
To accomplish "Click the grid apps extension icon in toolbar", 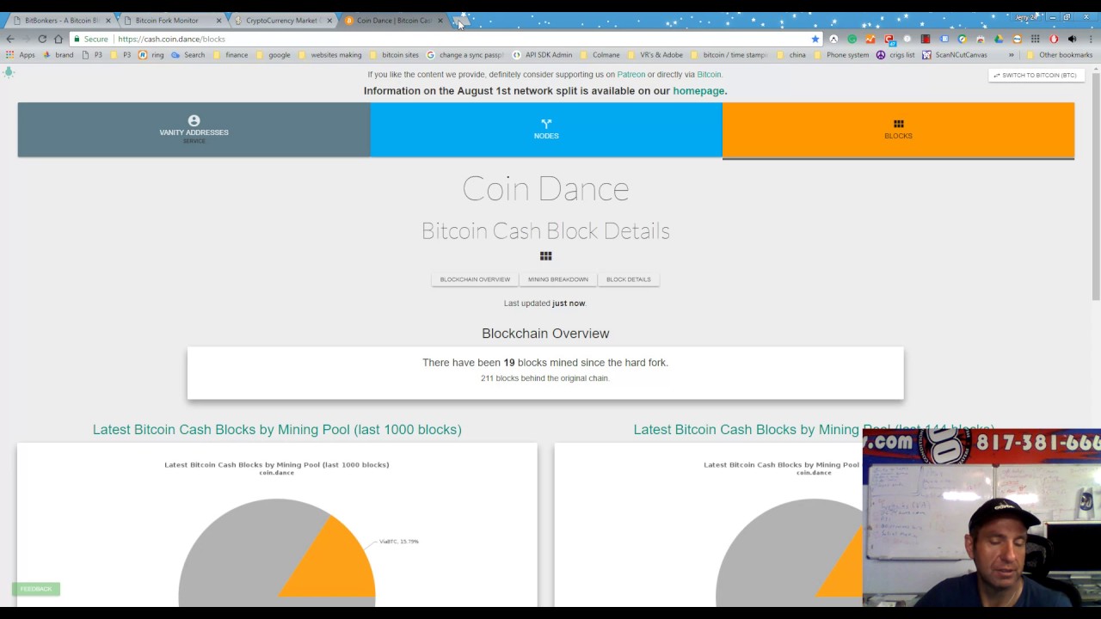I will pos(1035,39).
